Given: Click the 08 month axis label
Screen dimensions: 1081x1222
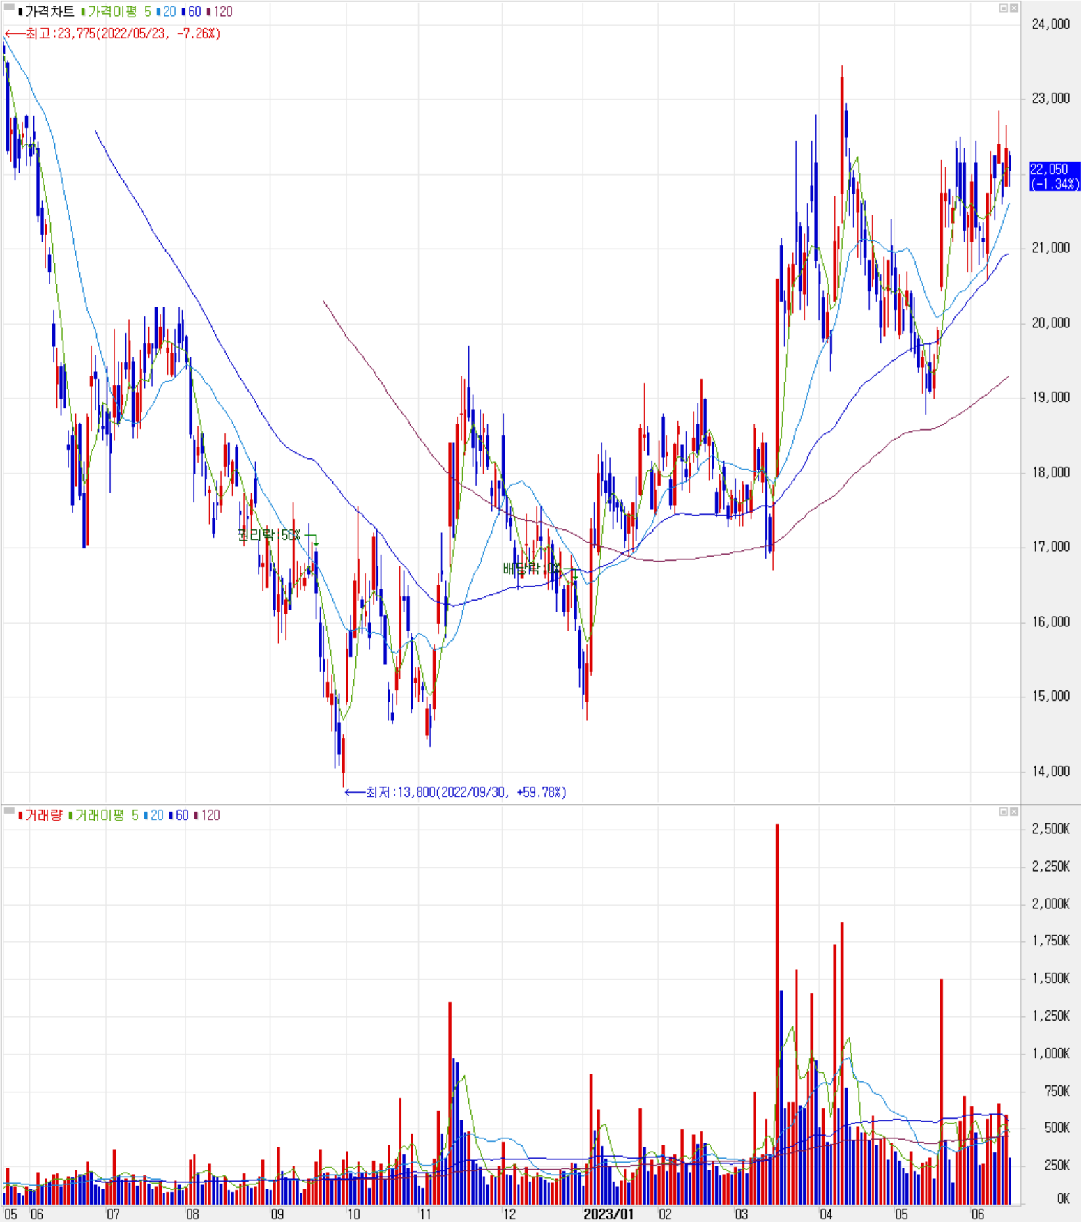Looking at the screenshot, I should pyautogui.click(x=192, y=1214).
